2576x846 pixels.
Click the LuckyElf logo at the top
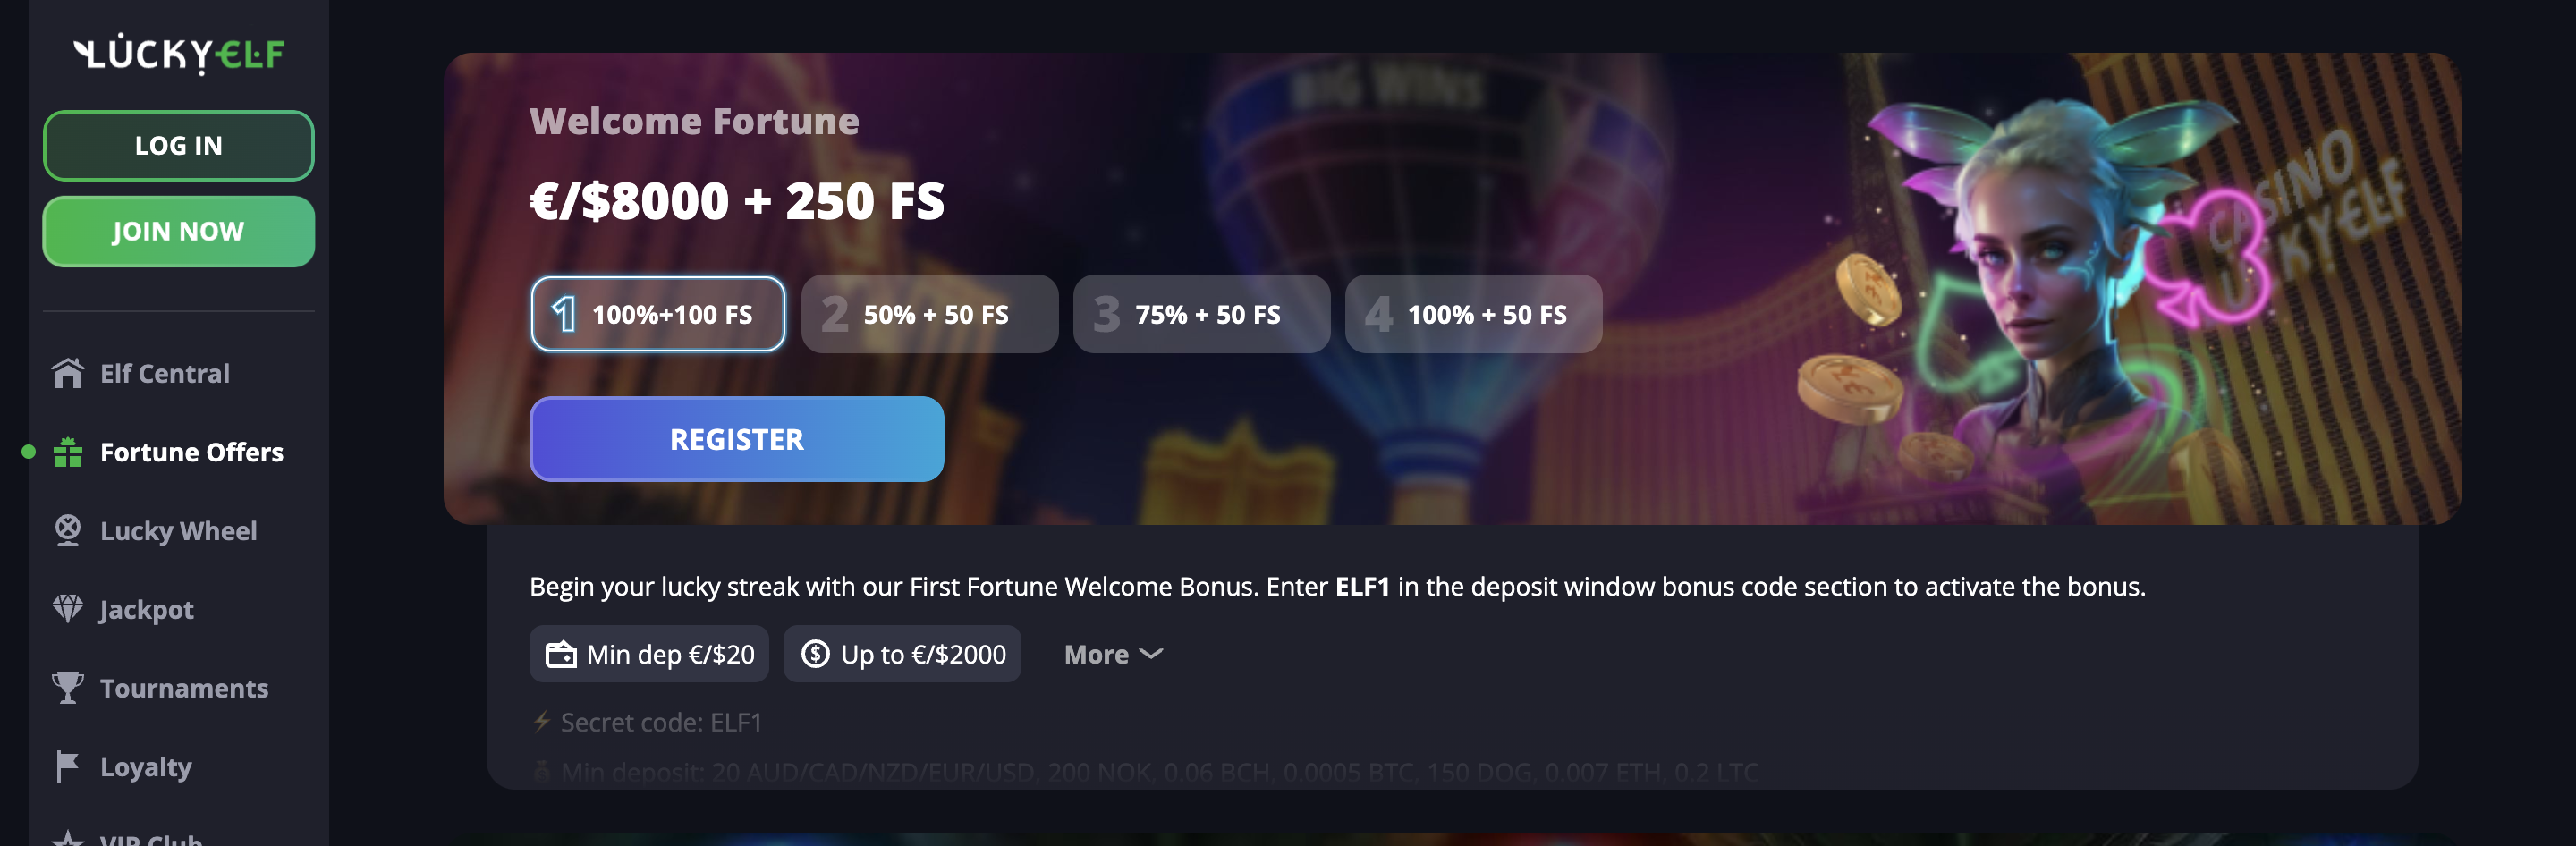coord(178,54)
